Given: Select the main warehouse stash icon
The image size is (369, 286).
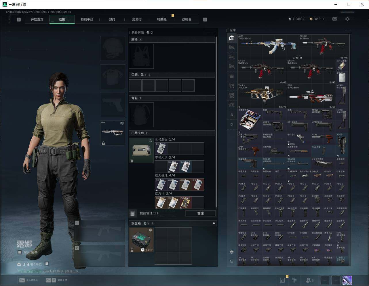Looking at the screenshot, I should (232, 38).
